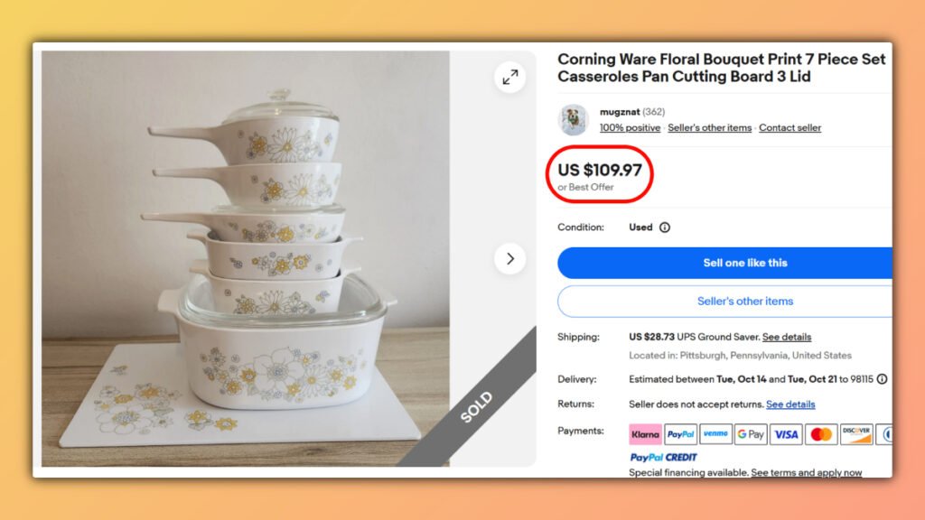Select the PayPal payment method icon
The image size is (925, 520).
[681, 434]
